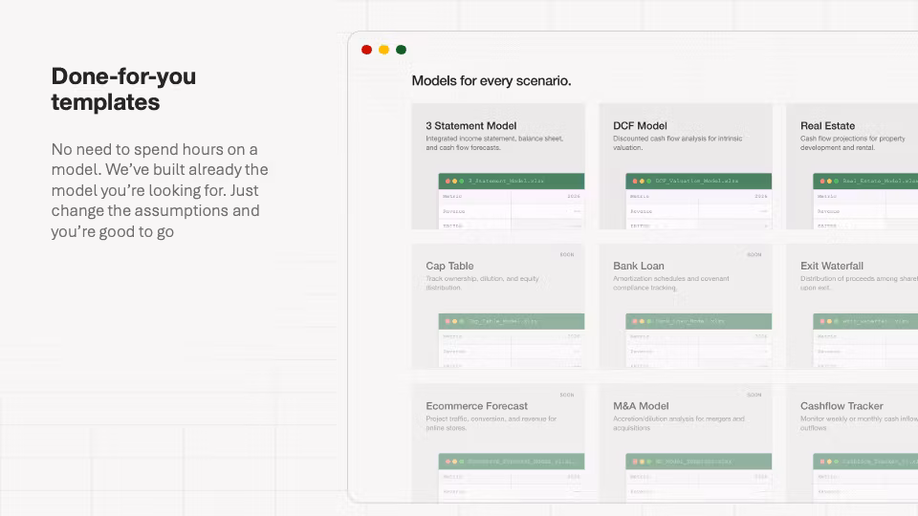Open the DCF Model template card
The width and height of the screenshot is (918, 516).
686,166
